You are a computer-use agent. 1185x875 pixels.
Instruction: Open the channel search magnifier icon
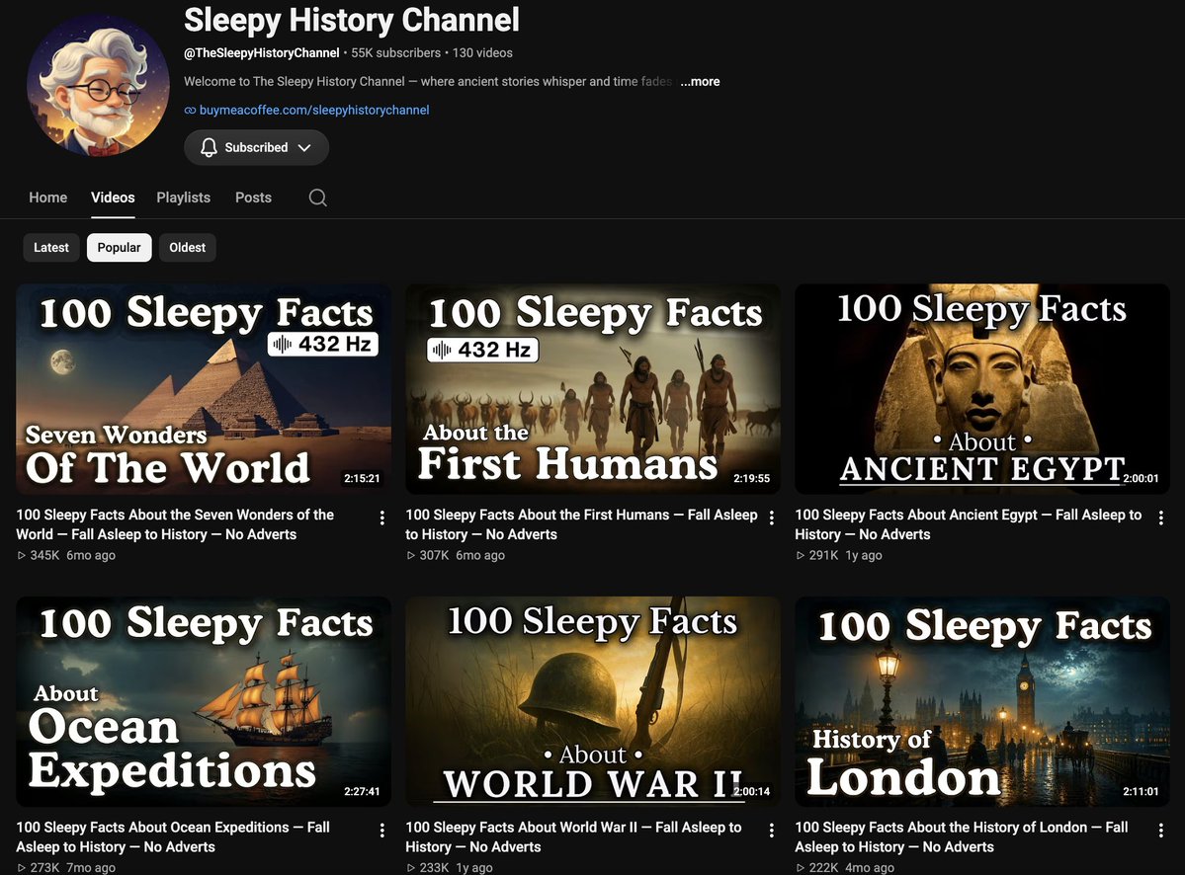pyautogui.click(x=318, y=198)
